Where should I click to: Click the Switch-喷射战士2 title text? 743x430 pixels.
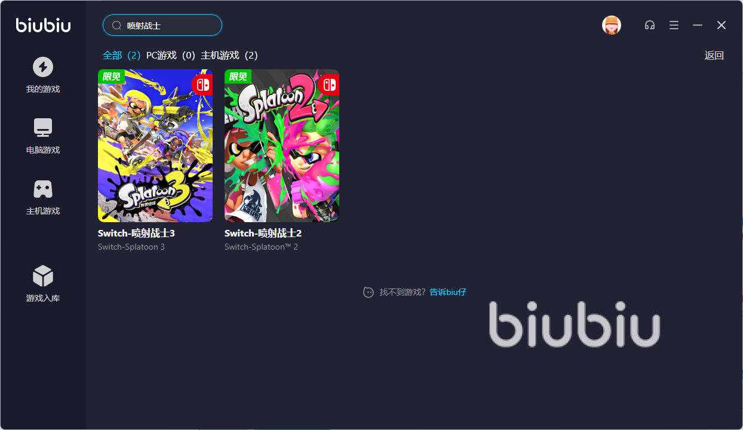[x=263, y=233]
